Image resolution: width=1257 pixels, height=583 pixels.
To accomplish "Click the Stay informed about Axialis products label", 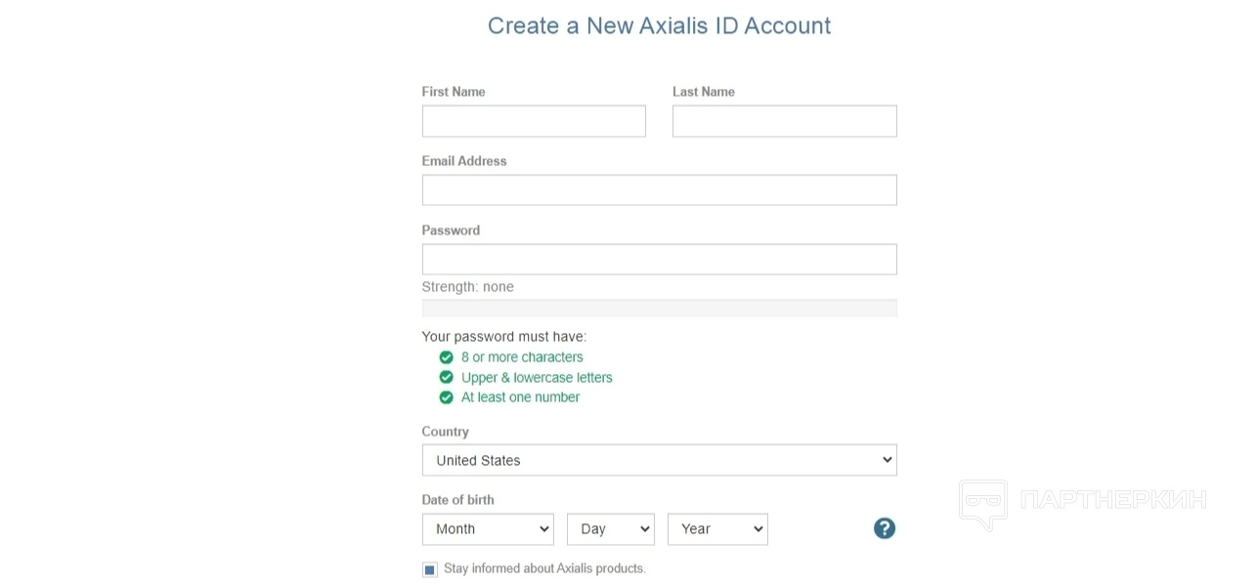I will pos(544,568).
